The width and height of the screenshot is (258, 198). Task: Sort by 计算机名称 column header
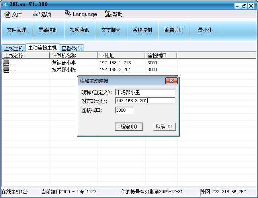pos(73,55)
